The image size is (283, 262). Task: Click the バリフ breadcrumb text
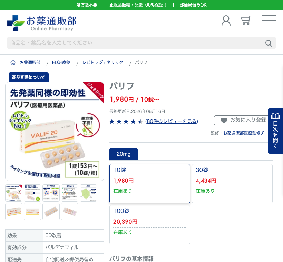click(x=141, y=63)
